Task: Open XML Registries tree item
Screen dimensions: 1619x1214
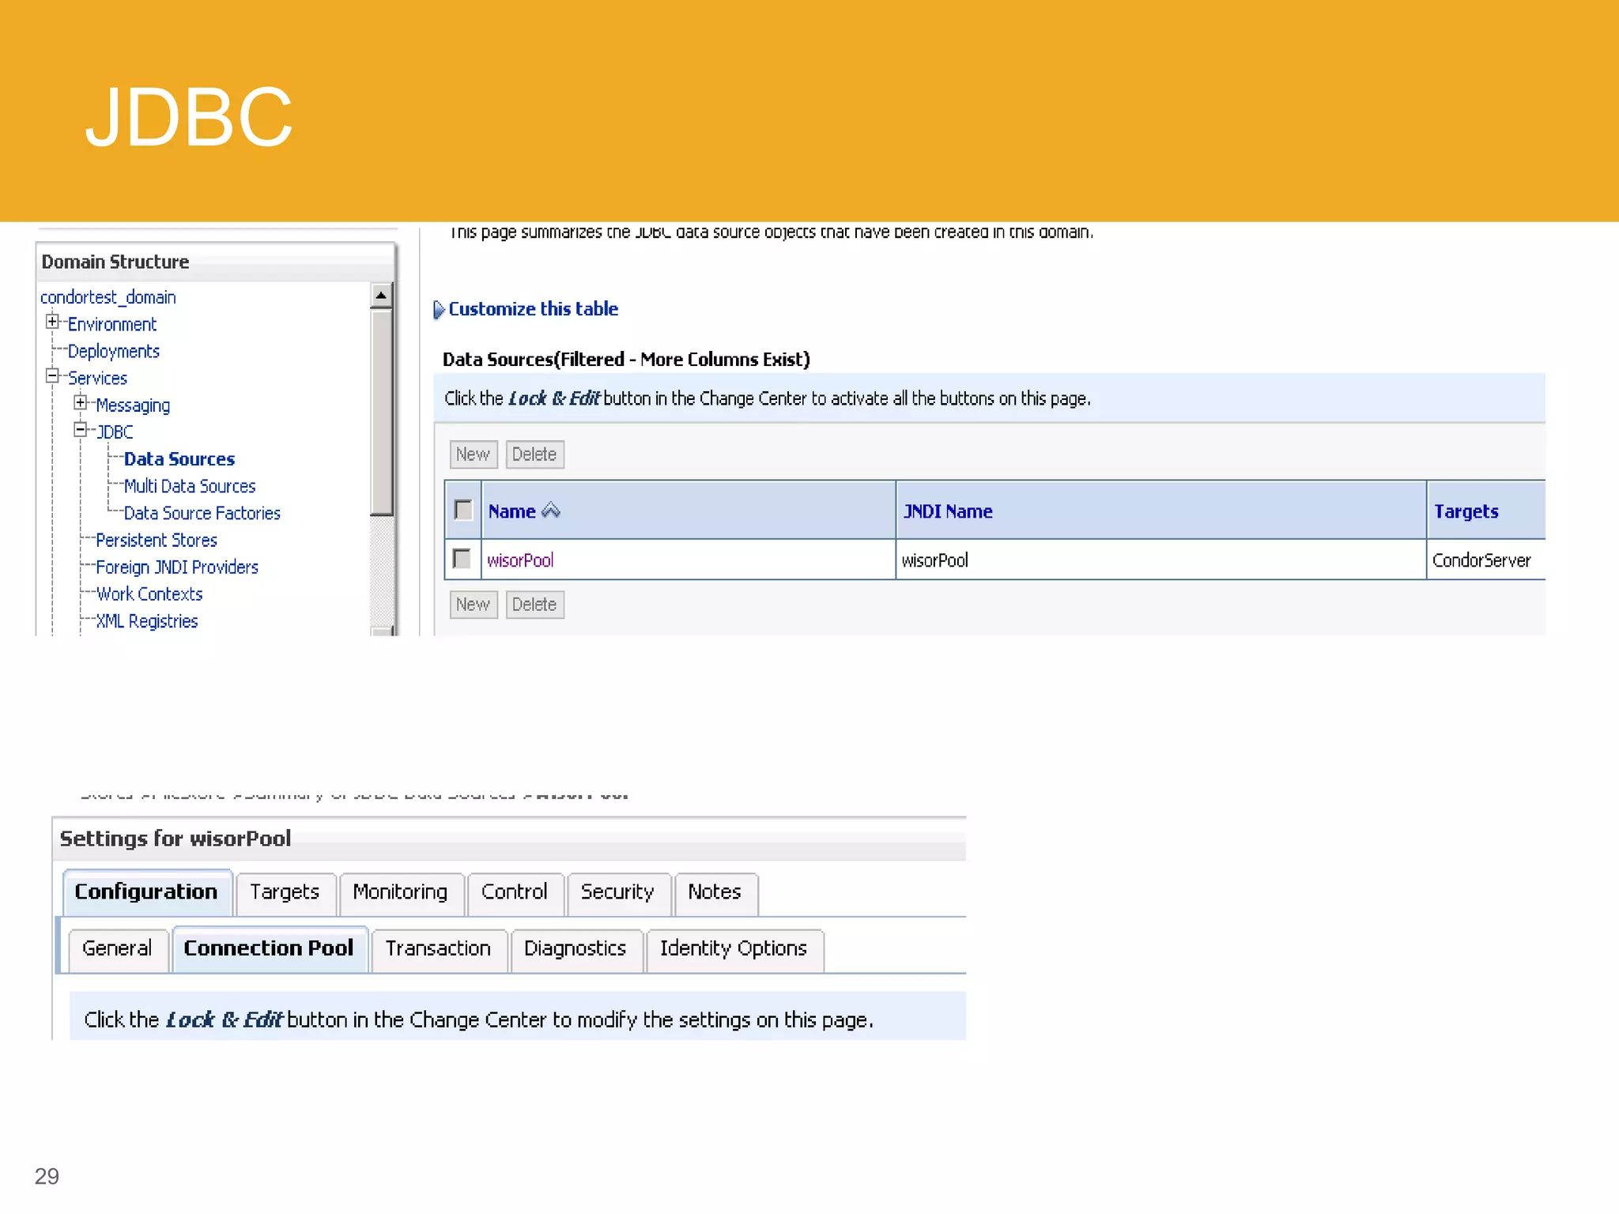Action: point(147,621)
